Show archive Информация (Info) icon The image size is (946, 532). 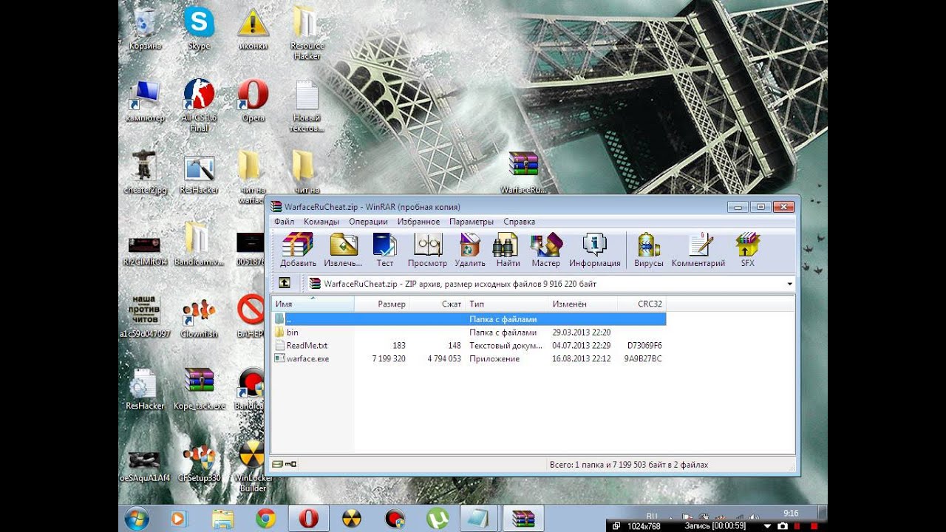pyautogui.click(x=595, y=250)
